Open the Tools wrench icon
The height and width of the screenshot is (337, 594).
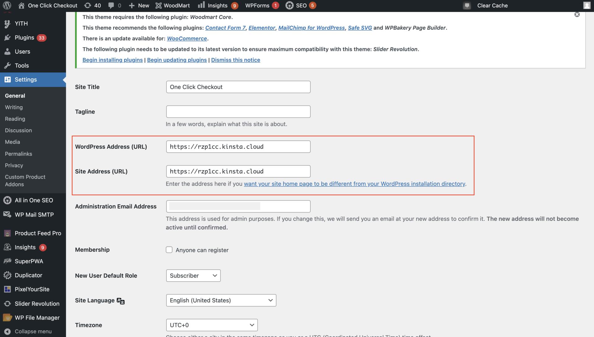[7, 65]
